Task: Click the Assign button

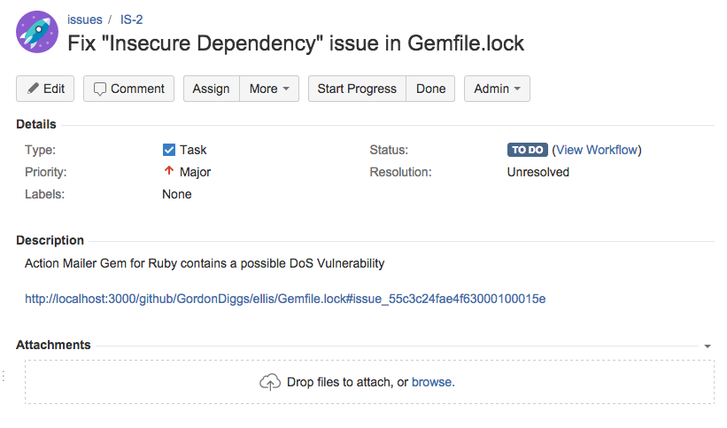Action: tap(212, 89)
